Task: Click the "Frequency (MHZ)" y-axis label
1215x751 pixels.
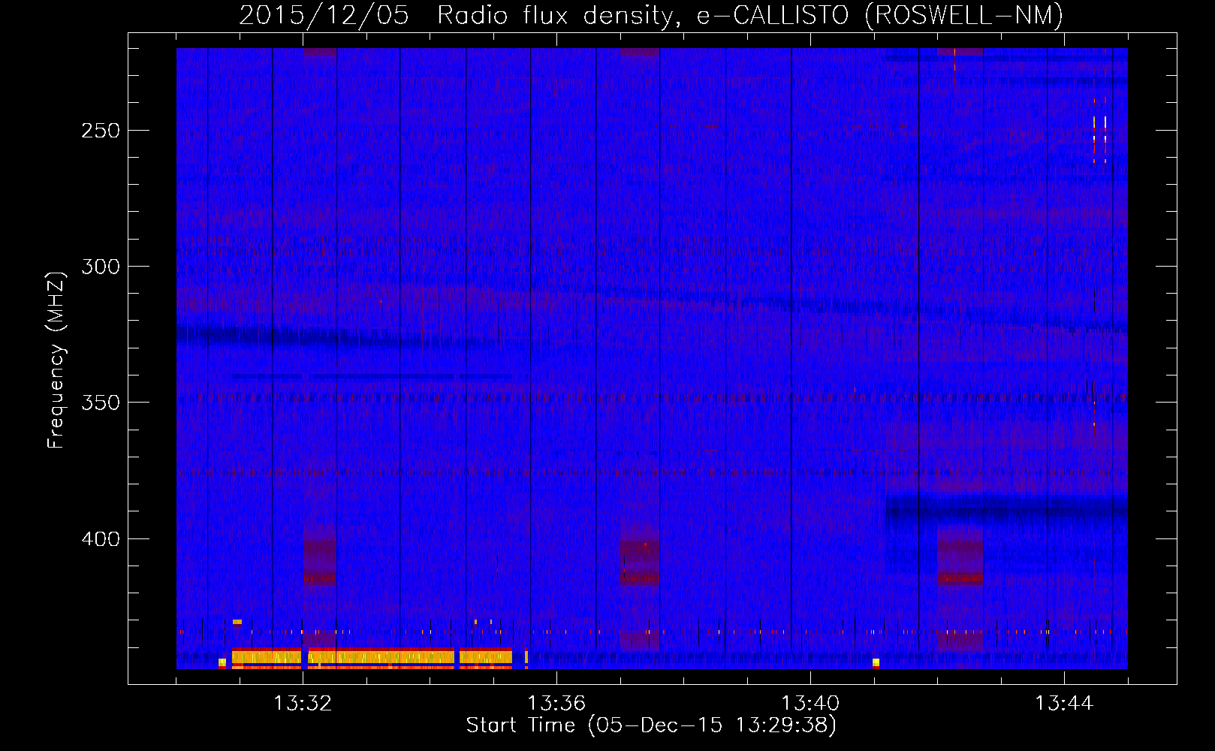Action: (x=56, y=360)
